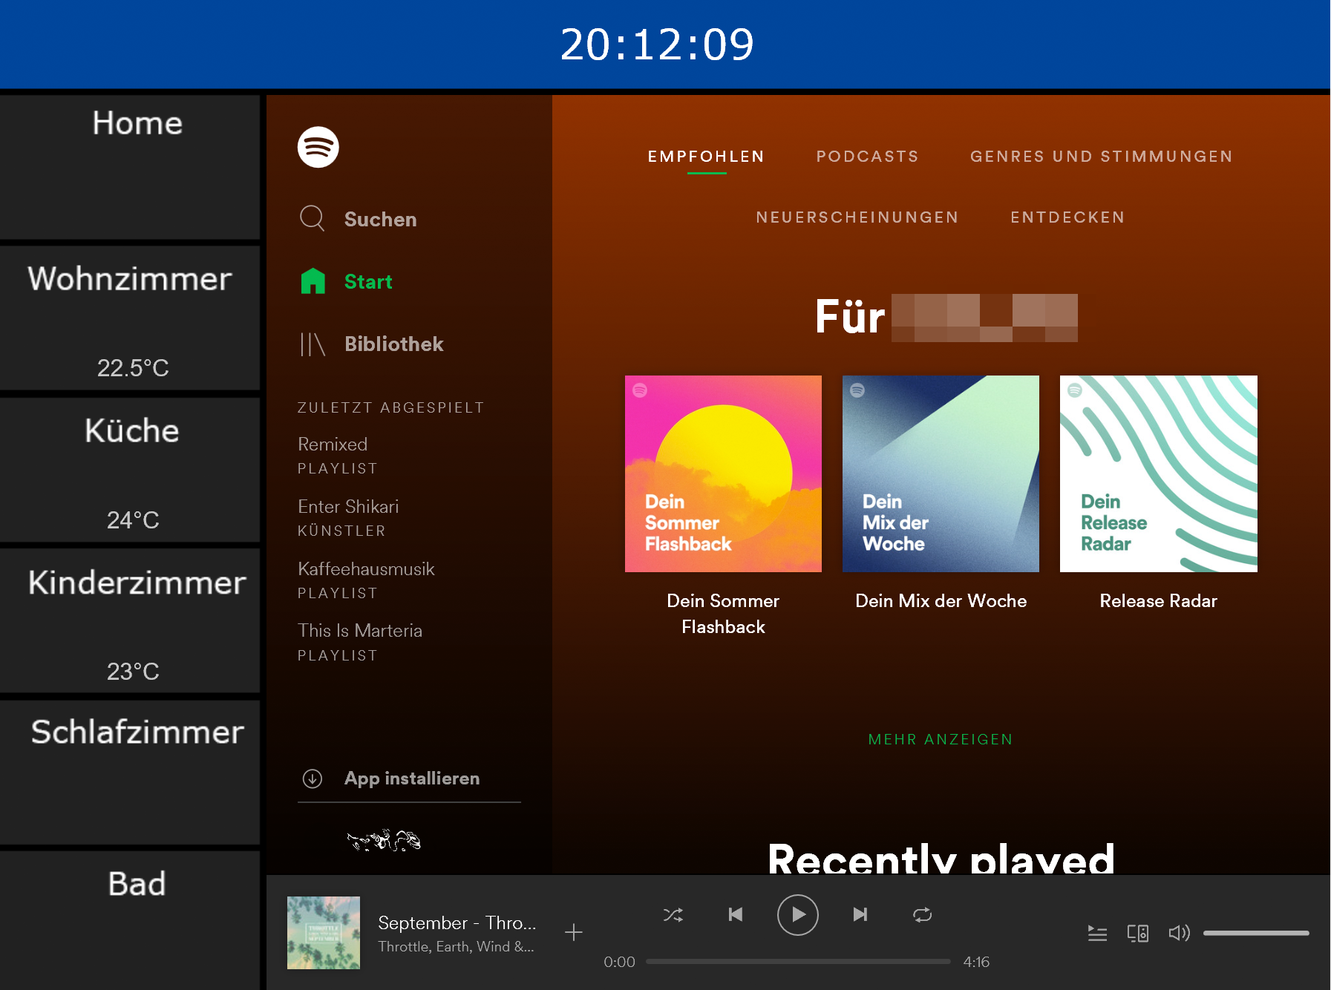Adjust the volume slider

pos(1256,933)
